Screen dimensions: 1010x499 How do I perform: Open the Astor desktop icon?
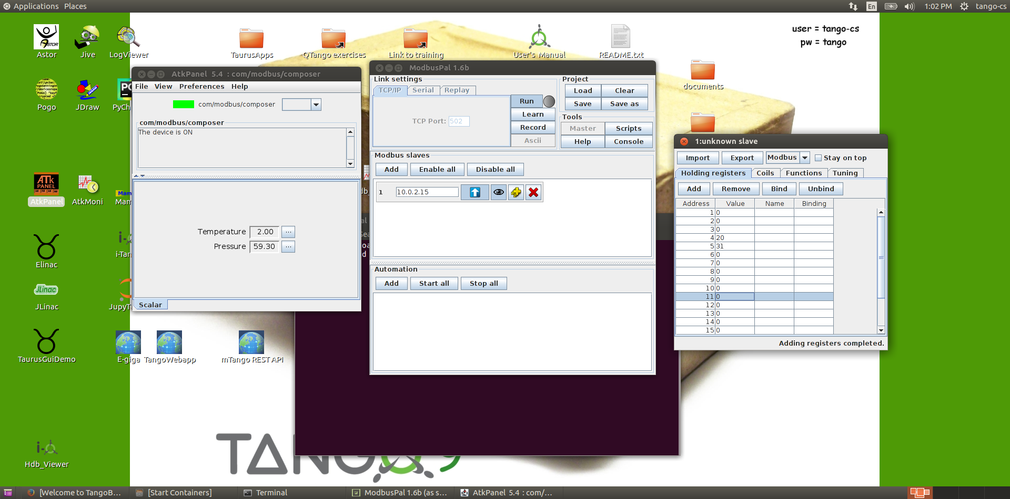point(46,41)
